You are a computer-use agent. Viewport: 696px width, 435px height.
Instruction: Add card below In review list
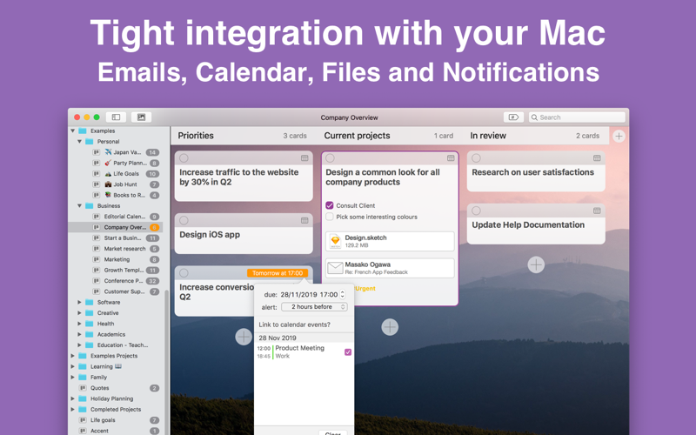point(536,264)
